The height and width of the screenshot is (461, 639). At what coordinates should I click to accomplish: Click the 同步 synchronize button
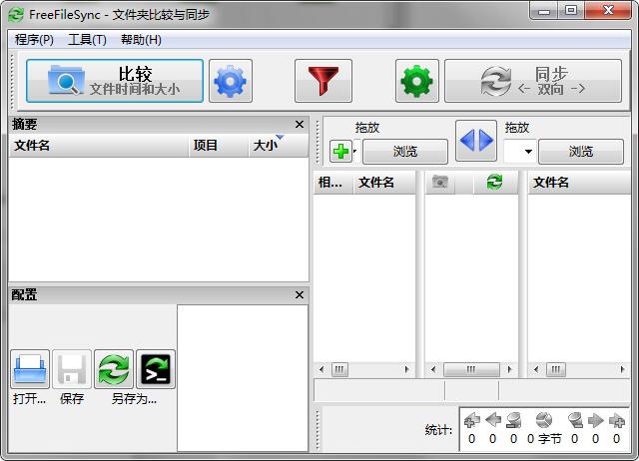tap(533, 81)
